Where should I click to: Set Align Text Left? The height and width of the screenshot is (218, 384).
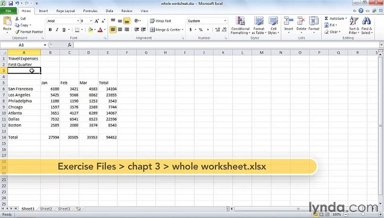(113, 30)
